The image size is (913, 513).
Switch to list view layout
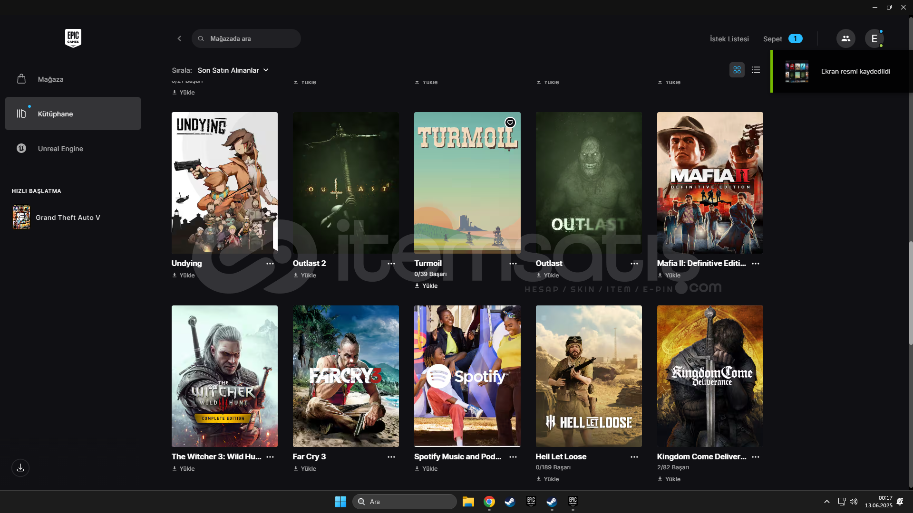[756, 70]
